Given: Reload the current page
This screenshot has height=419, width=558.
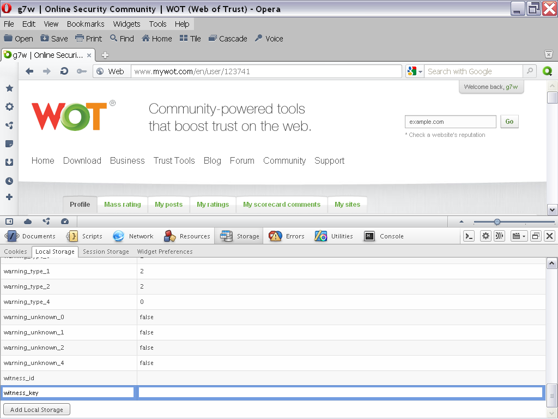Looking at the screenshot, I should pos(64,71).
